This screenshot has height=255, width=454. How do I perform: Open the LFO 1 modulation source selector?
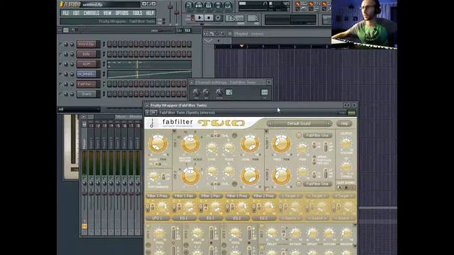(157, 218)
